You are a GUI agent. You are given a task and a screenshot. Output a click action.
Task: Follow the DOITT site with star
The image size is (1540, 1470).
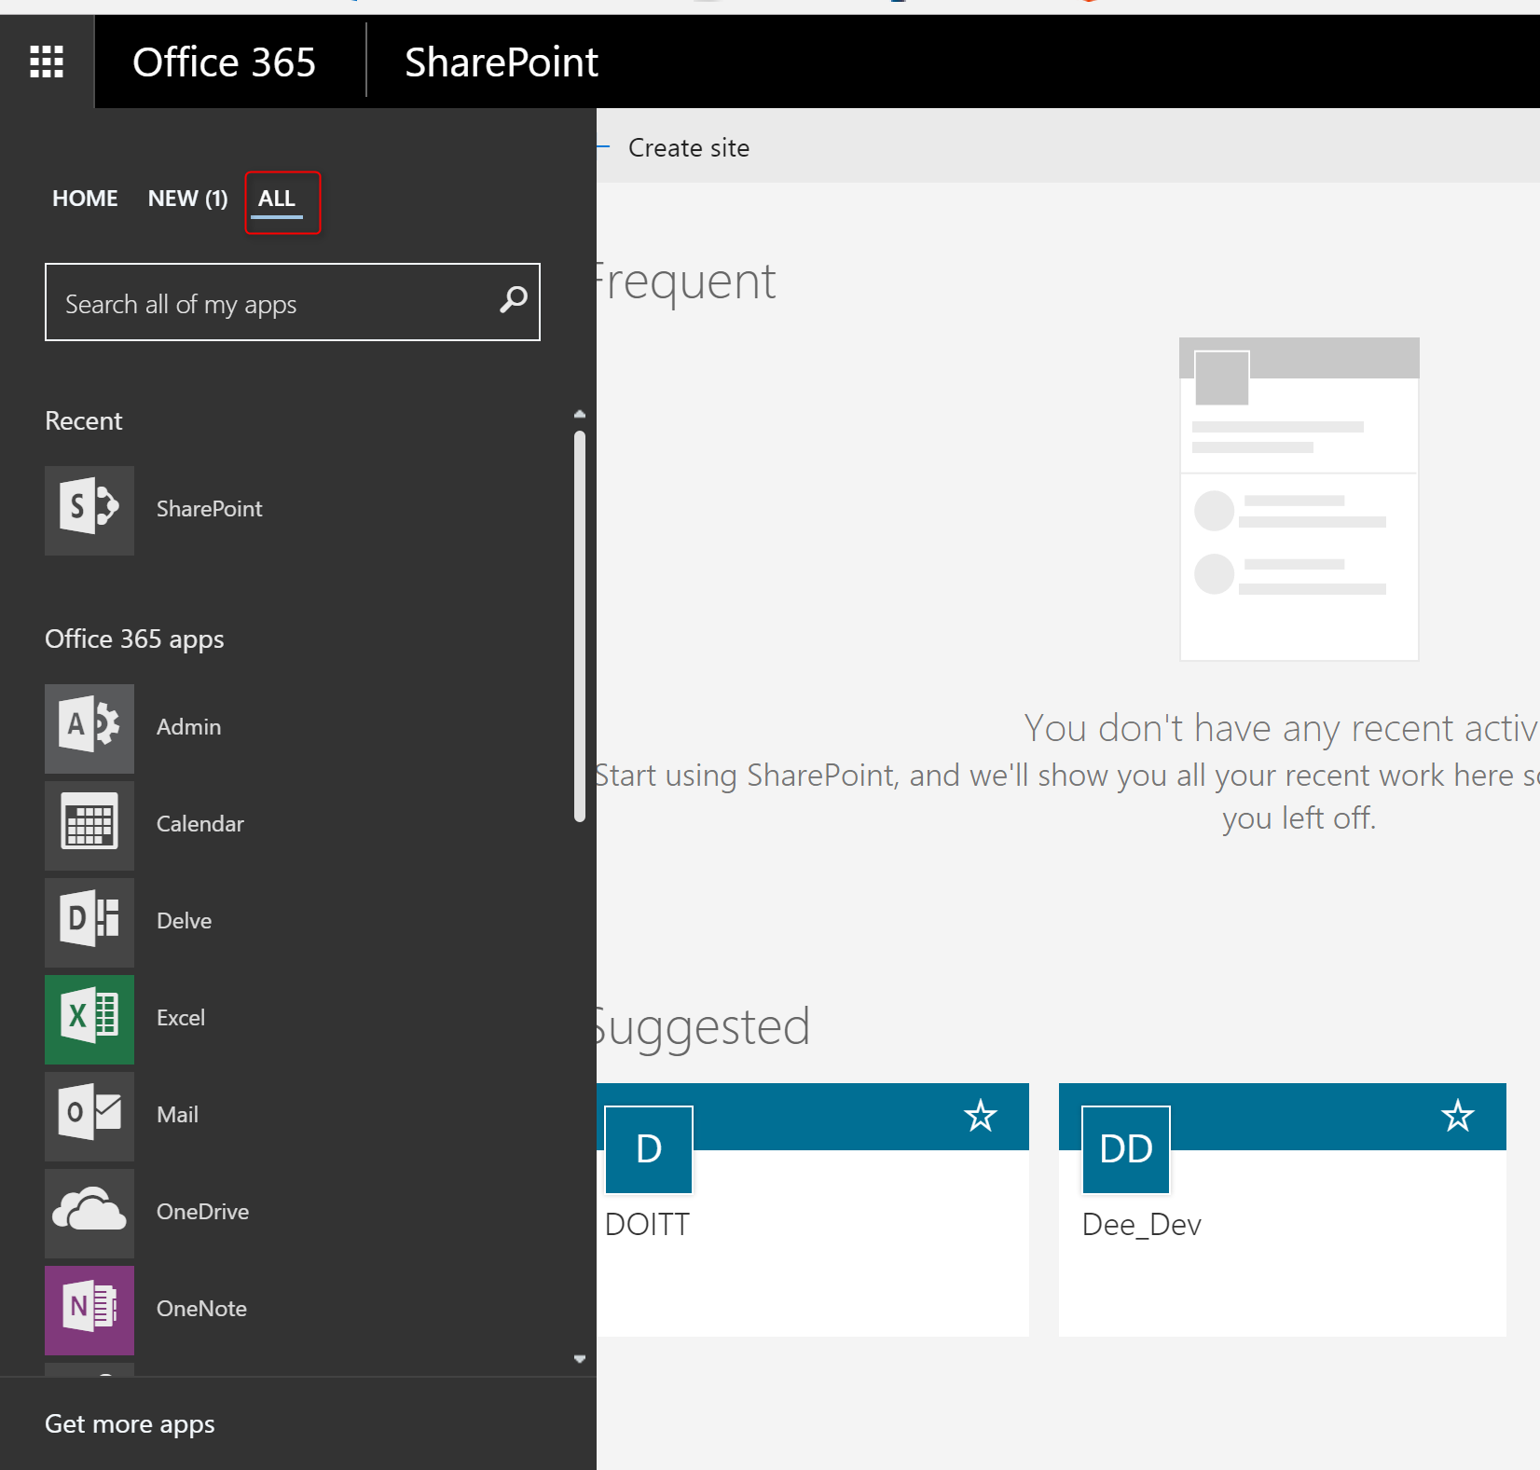pos(980,1116)
